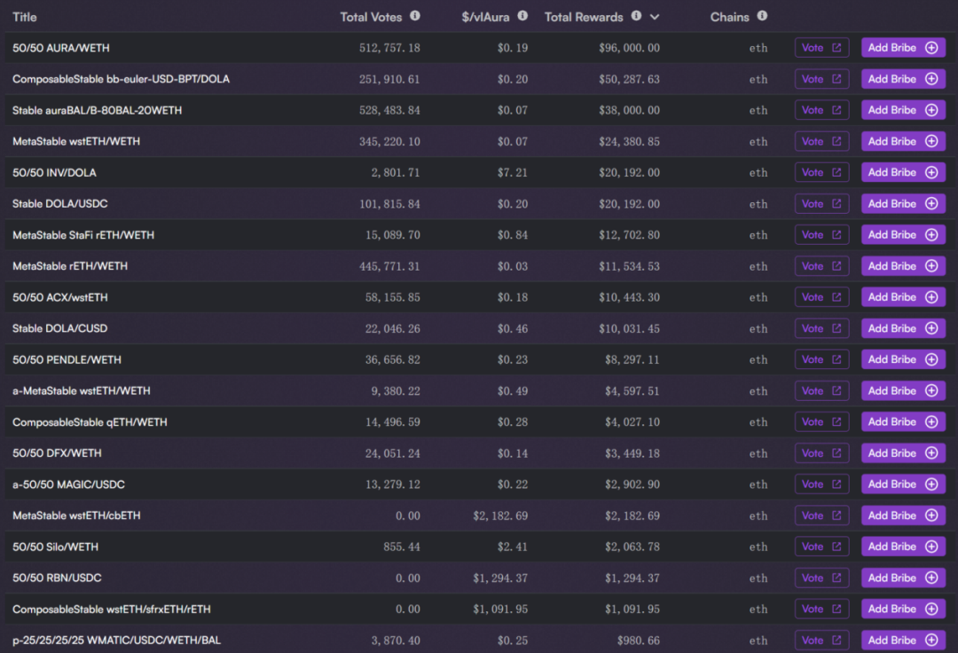Viewport: 958px width, 653px height.
Task: Toggle sort arrow on Total Rewards column
Action: [x=655, y=17]
